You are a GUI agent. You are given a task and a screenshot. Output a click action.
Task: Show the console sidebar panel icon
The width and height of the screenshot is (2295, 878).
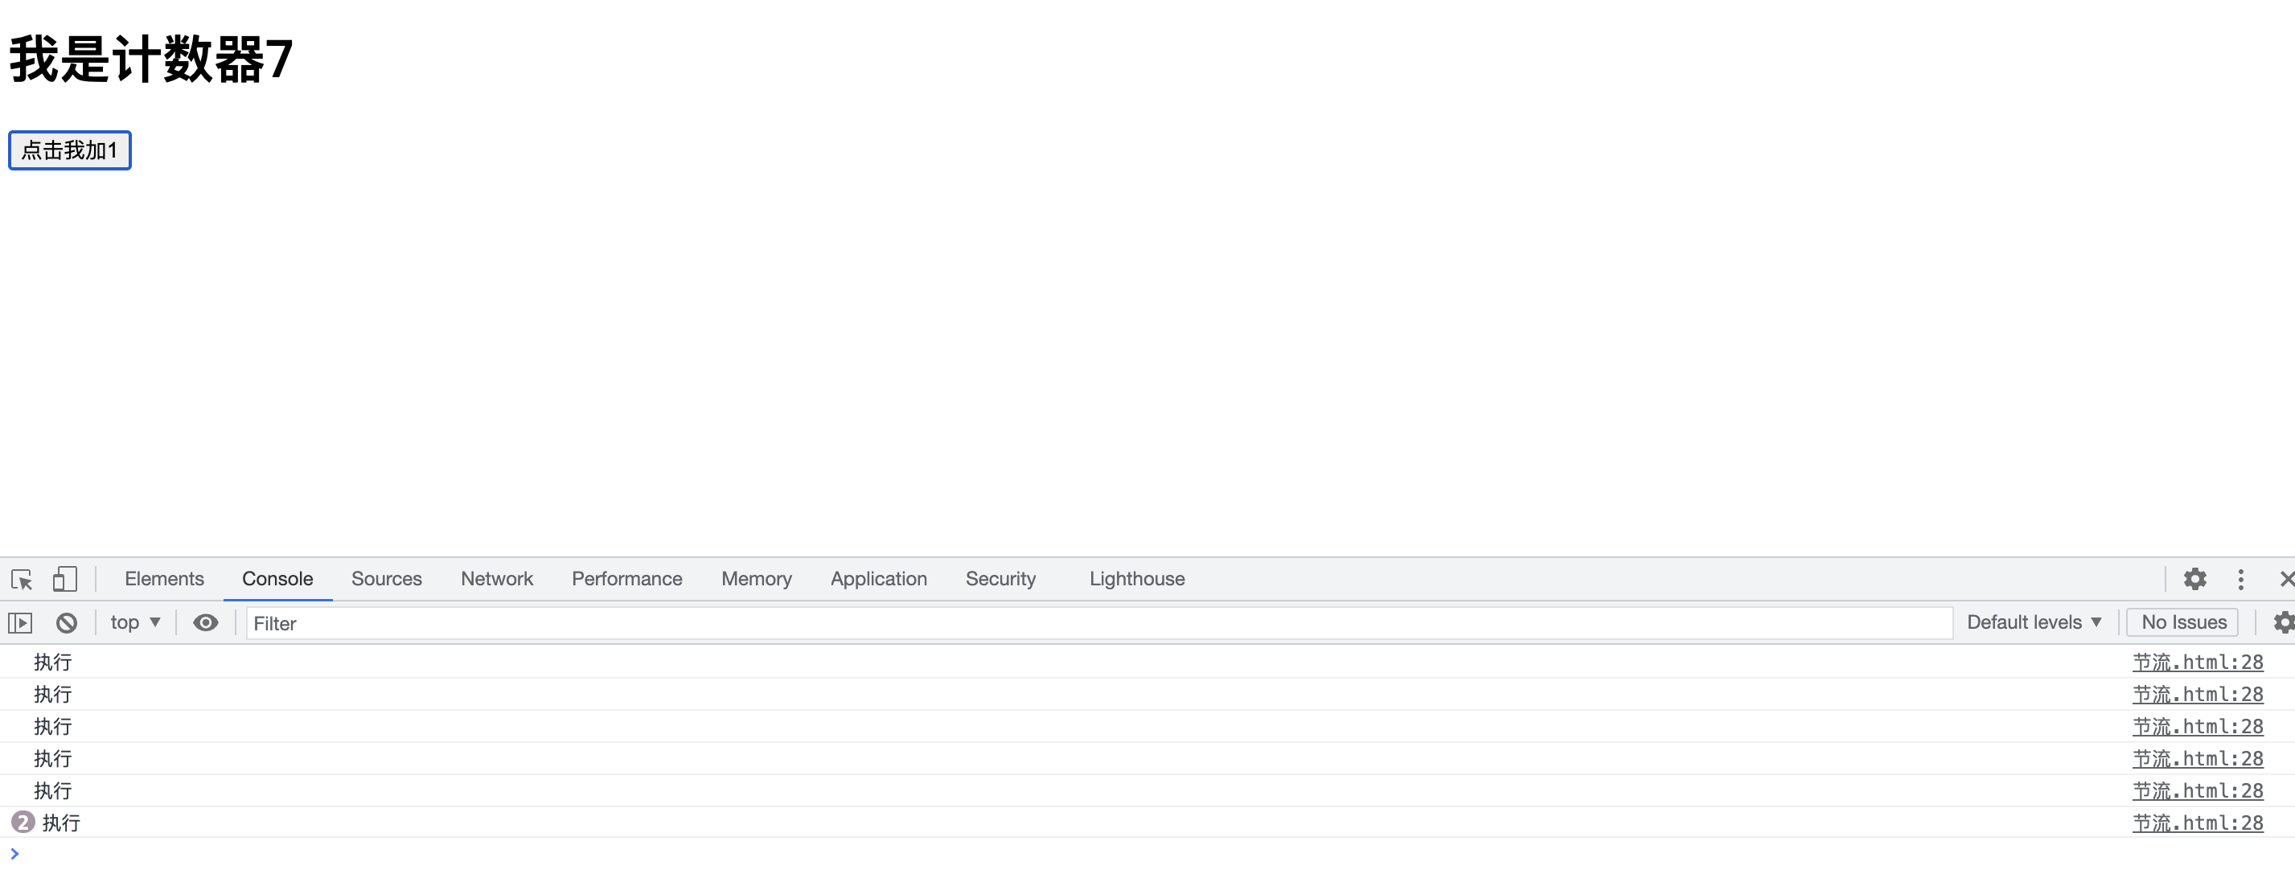(x=19, y=622)
